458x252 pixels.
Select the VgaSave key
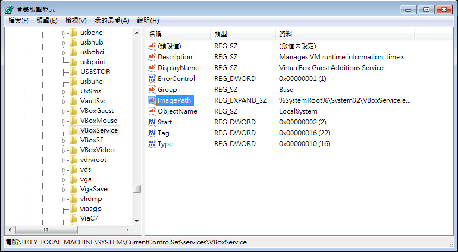coord(94,189)
